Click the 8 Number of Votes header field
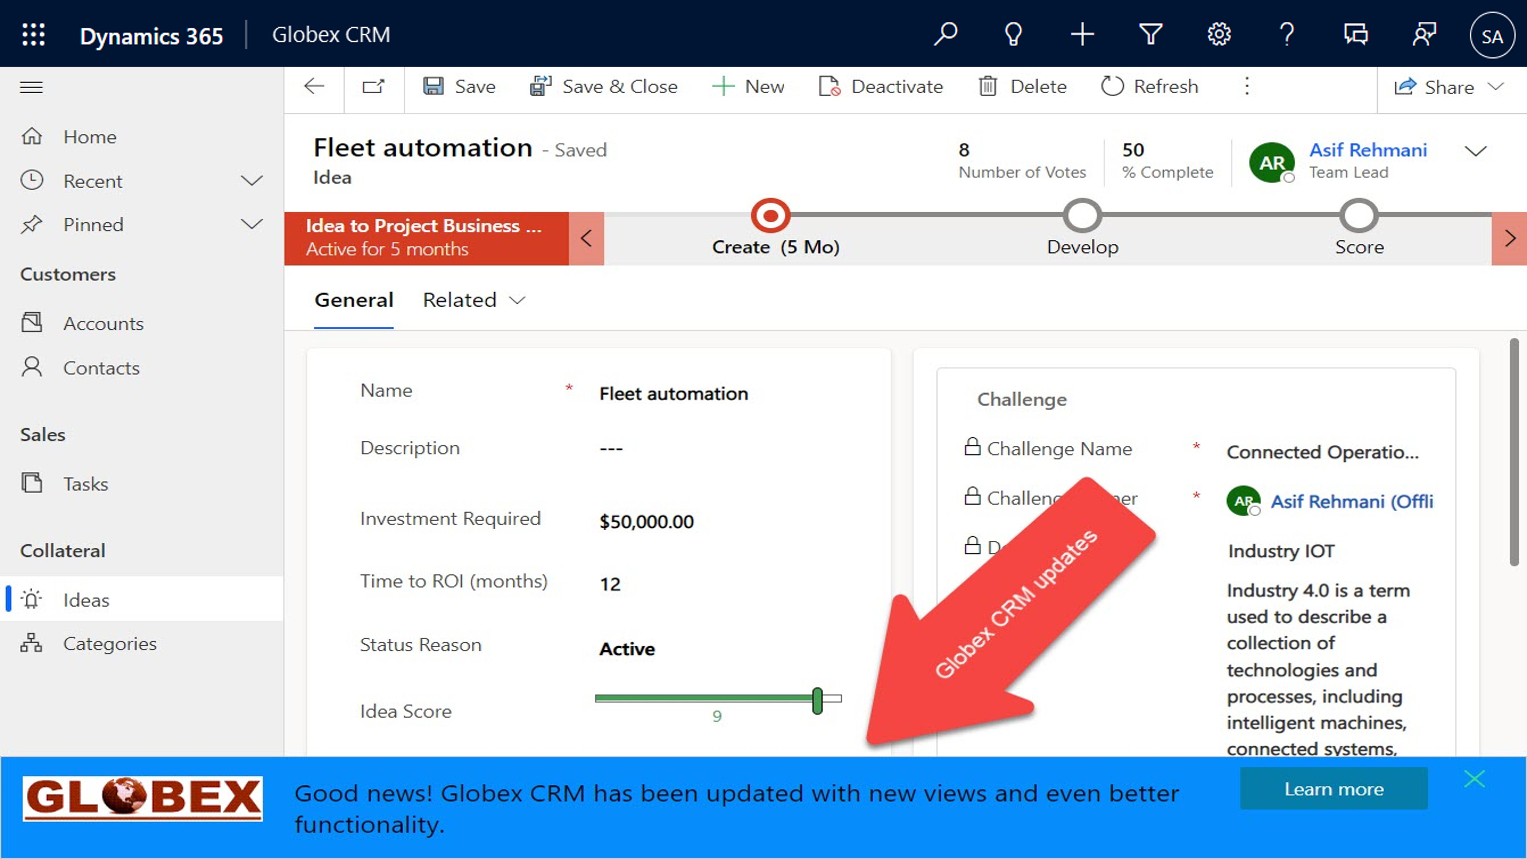The width and height of the screenshot is (1527, 859). coord(1022,160)
